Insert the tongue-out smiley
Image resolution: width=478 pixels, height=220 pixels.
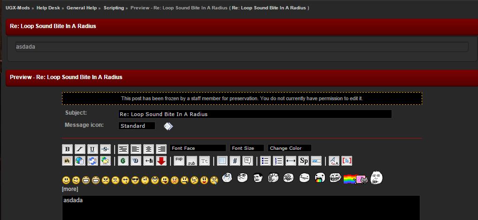[165, 180]
